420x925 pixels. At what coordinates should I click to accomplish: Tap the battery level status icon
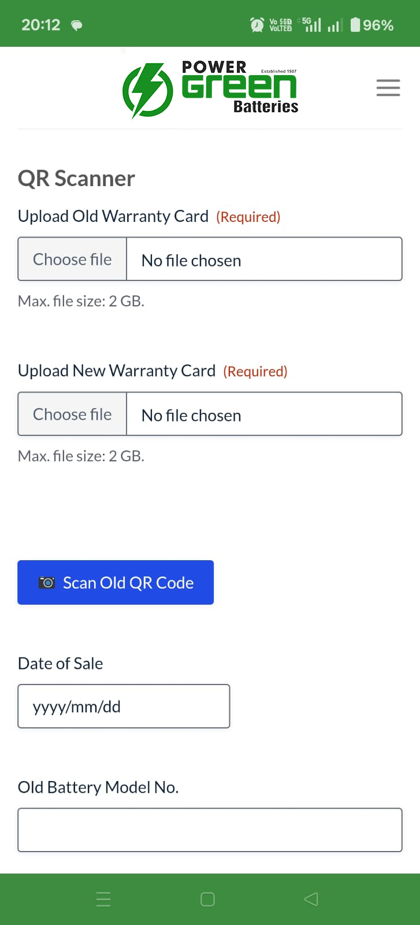coord(355,25)
